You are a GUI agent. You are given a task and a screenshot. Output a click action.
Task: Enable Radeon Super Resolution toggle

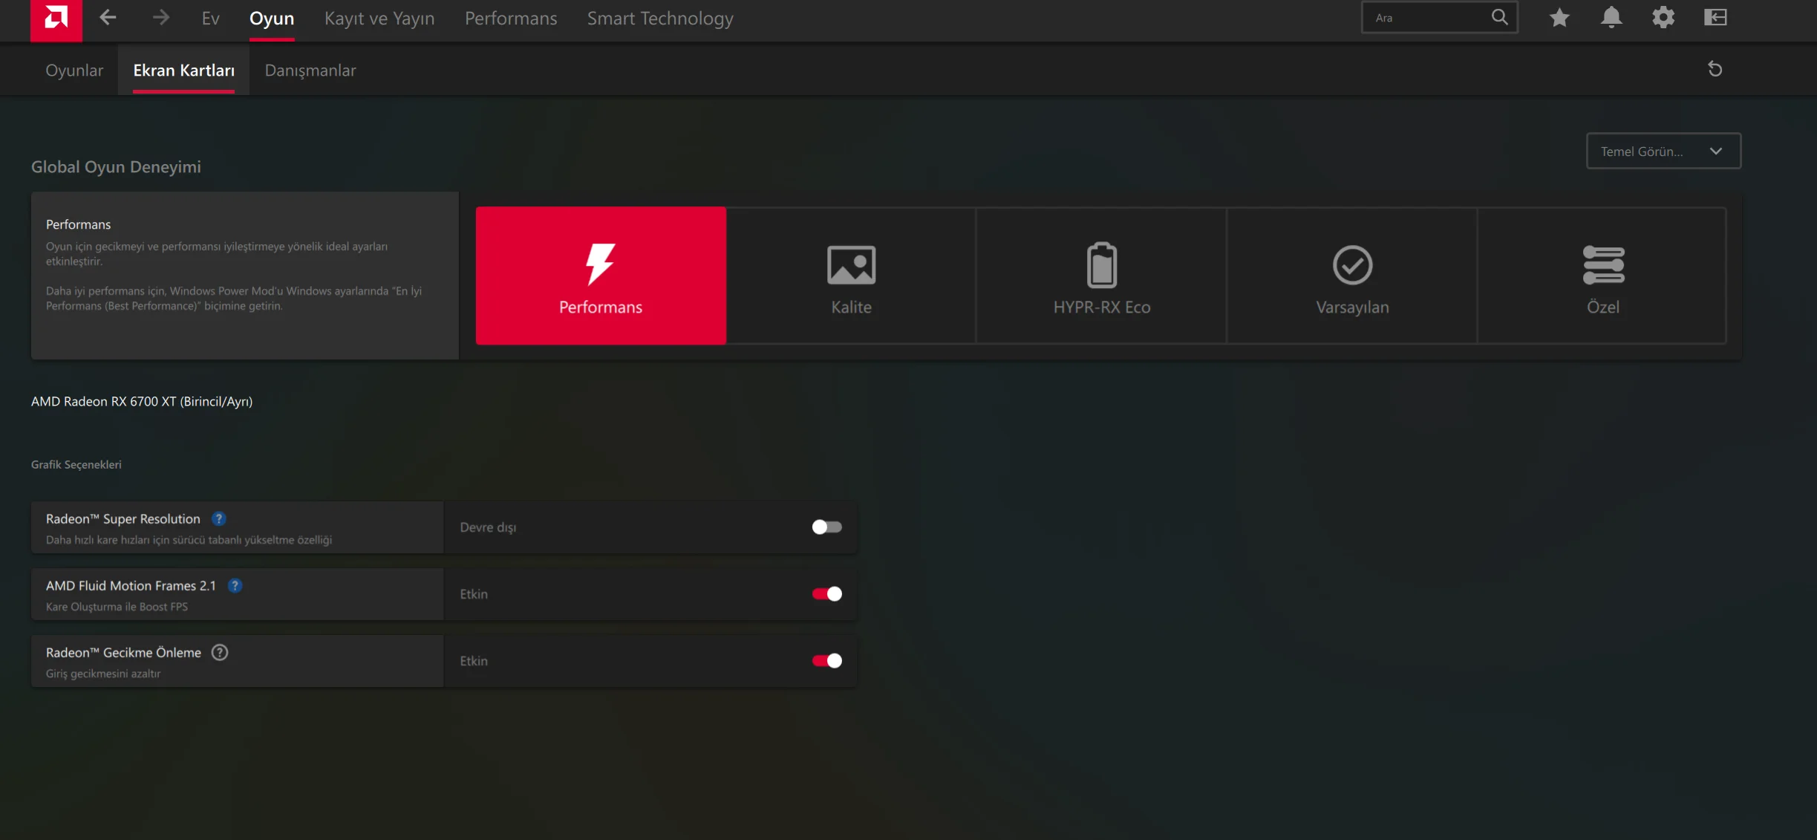tap(826, 527)
